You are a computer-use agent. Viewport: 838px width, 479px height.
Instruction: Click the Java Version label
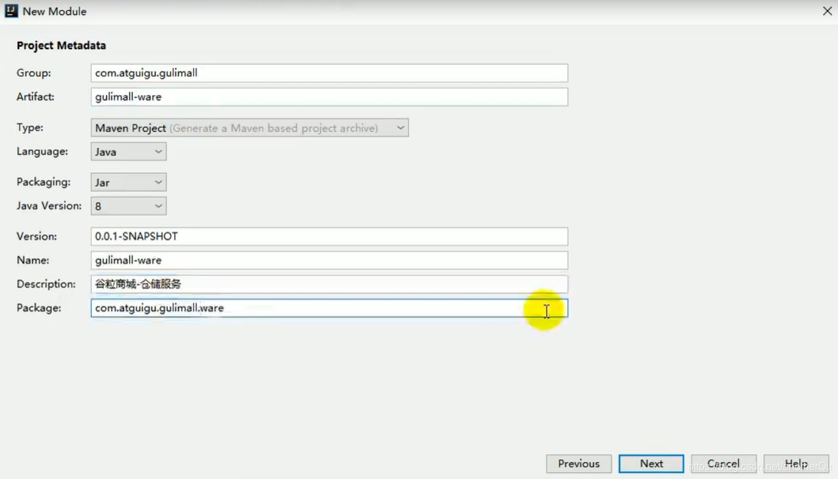pos(49,205)
